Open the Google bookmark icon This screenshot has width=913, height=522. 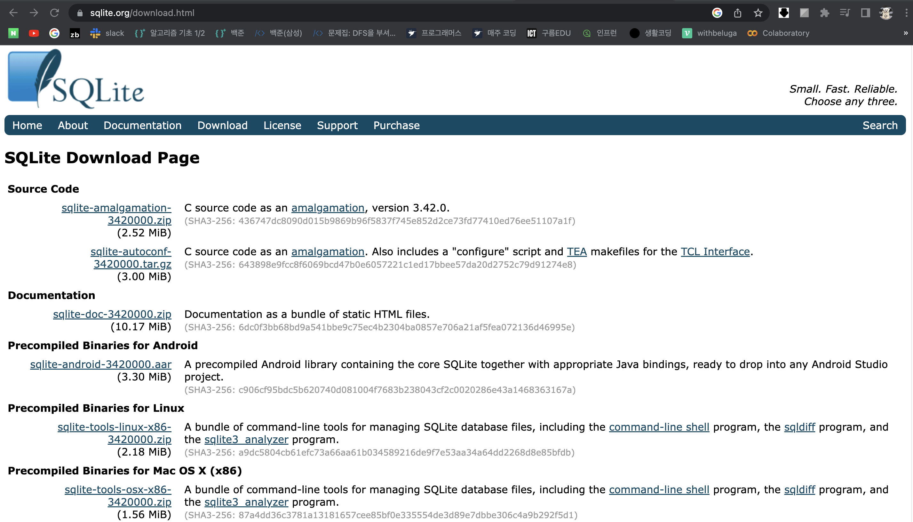pos(54,33)
